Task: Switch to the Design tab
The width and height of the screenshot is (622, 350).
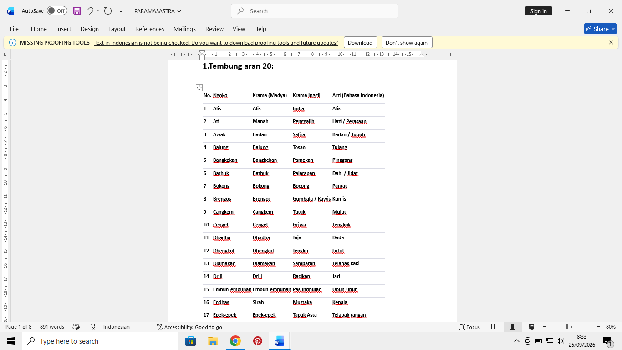Action: [x=90, y=29]
